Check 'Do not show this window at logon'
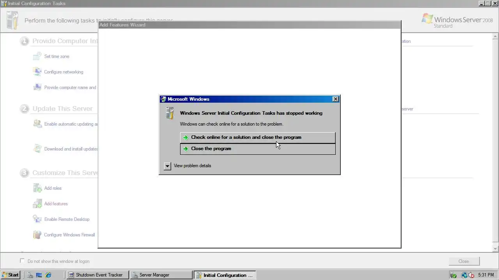The image size is (499, 280). [22, 261]
